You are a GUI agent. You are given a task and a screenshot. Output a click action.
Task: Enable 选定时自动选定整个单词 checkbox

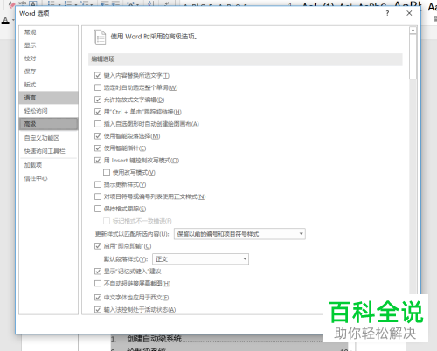pyautogui.click(x=98, y=87)
